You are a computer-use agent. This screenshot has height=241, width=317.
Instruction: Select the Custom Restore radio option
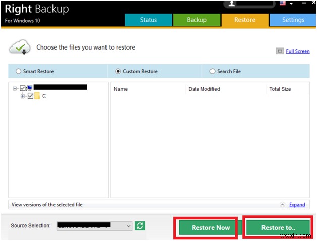(118, 71)
